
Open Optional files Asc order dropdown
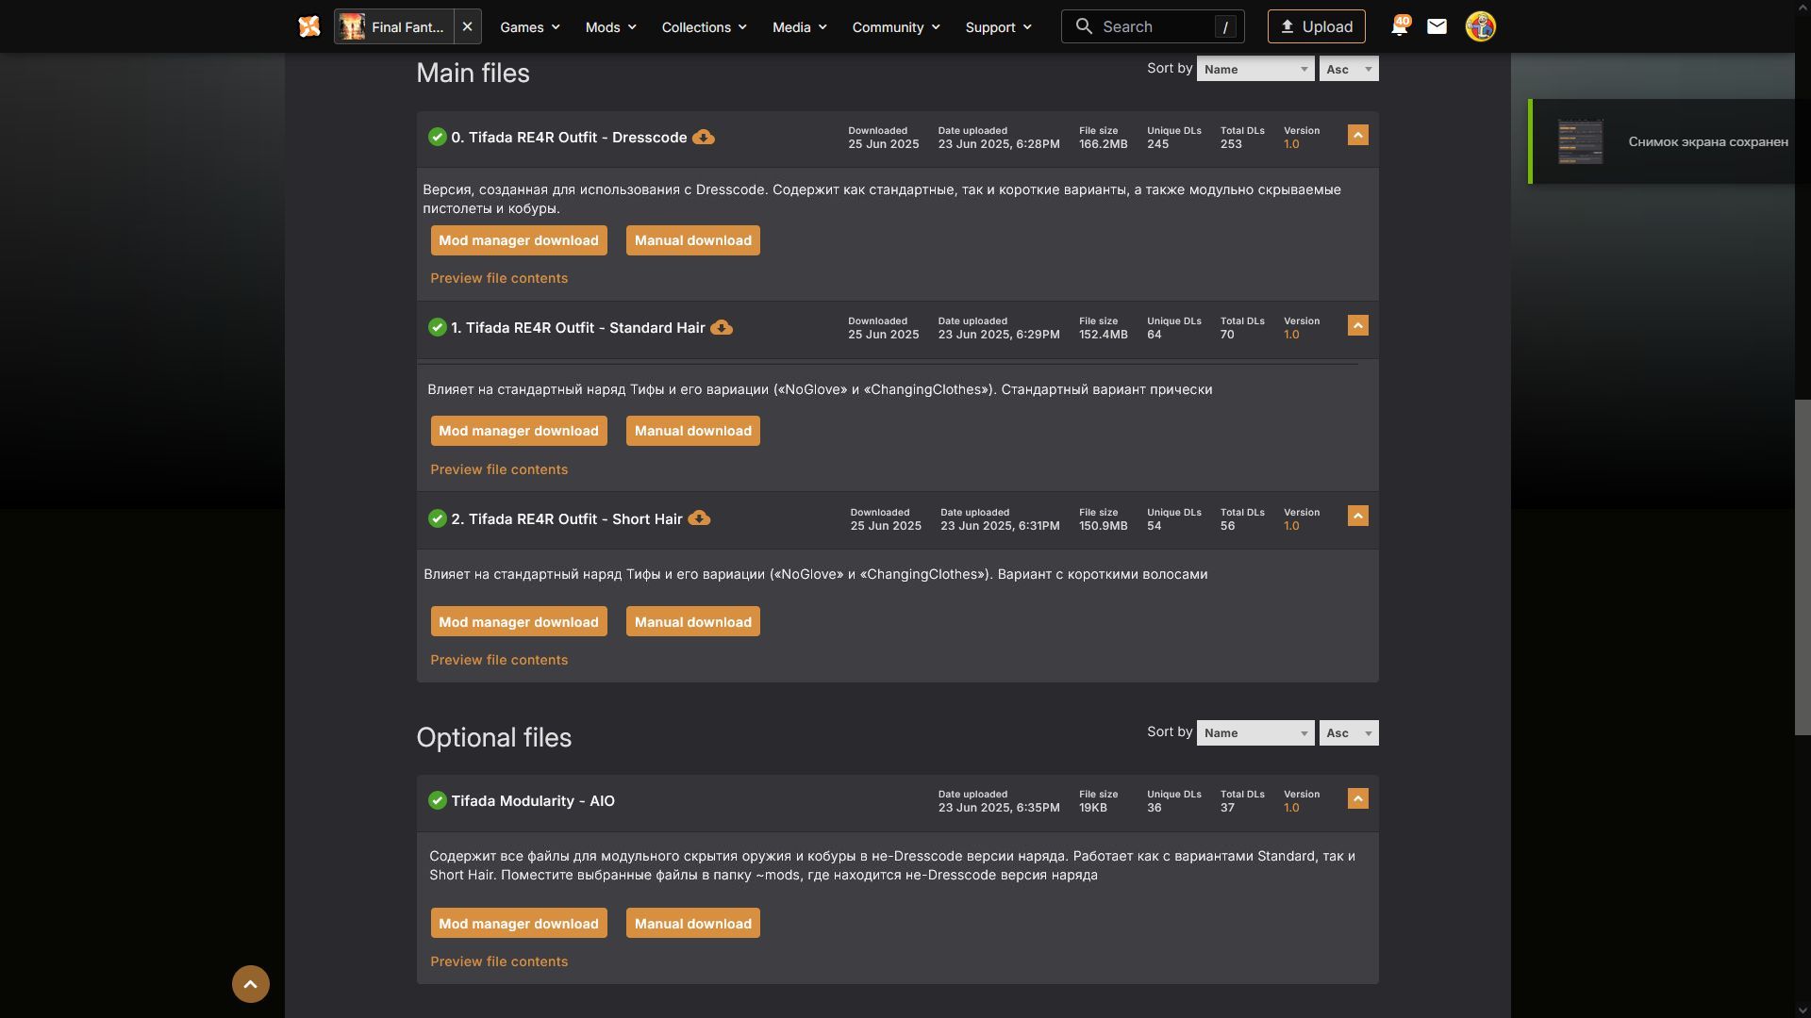coord(1349,732)
